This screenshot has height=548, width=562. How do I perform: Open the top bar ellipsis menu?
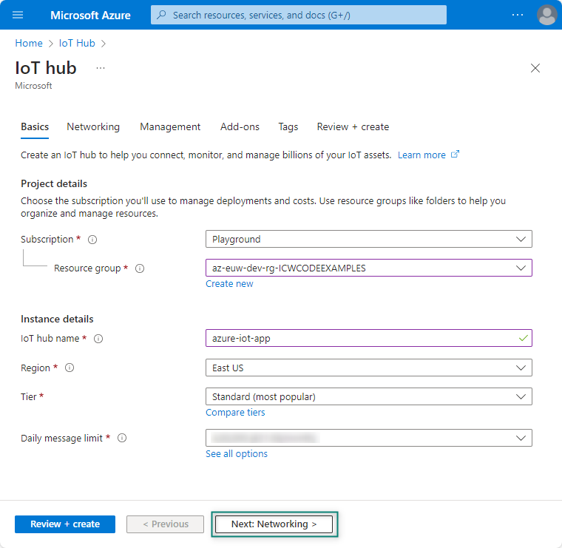pos(518,15)
